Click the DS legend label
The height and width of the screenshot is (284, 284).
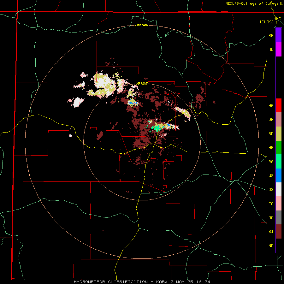coord(271,190)
